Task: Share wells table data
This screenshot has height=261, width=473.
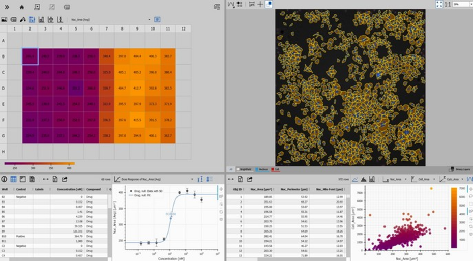Action: point(65,179)
